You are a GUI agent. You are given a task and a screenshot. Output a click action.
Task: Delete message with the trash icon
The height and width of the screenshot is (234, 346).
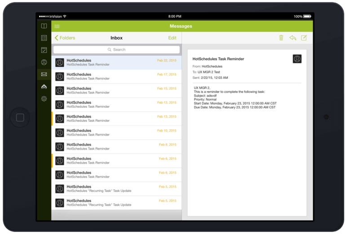click(281, 38)
